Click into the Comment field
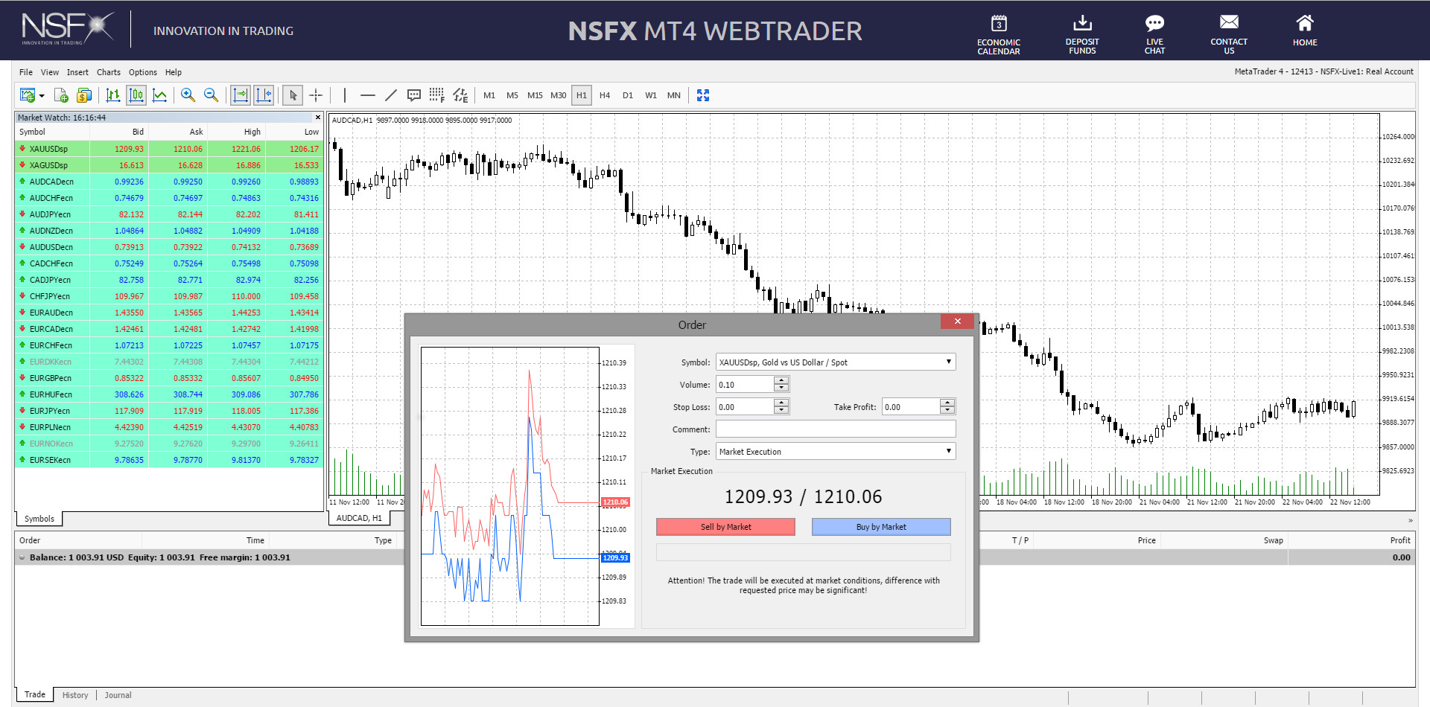Viewport: 1430px width, 707px height. 836,429
